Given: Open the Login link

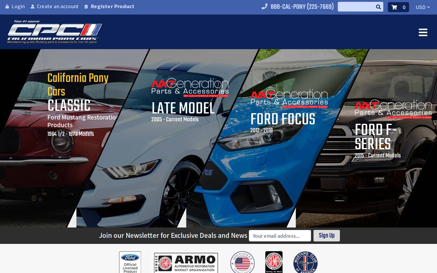Looking at the screenshot, I should click(x=18, y=6).
